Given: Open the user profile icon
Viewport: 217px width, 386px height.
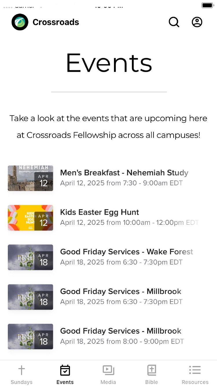Looking at the screenshot, I should click(197, 22).
